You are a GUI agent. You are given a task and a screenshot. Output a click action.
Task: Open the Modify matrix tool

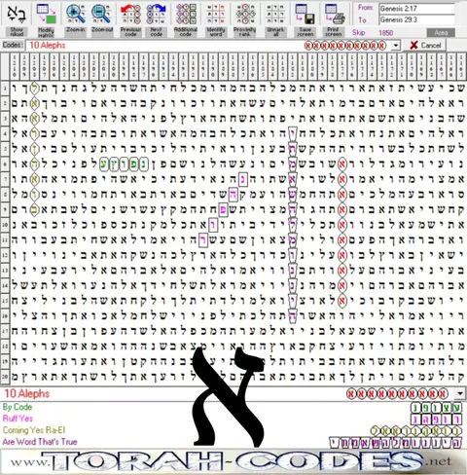(46, 14)
